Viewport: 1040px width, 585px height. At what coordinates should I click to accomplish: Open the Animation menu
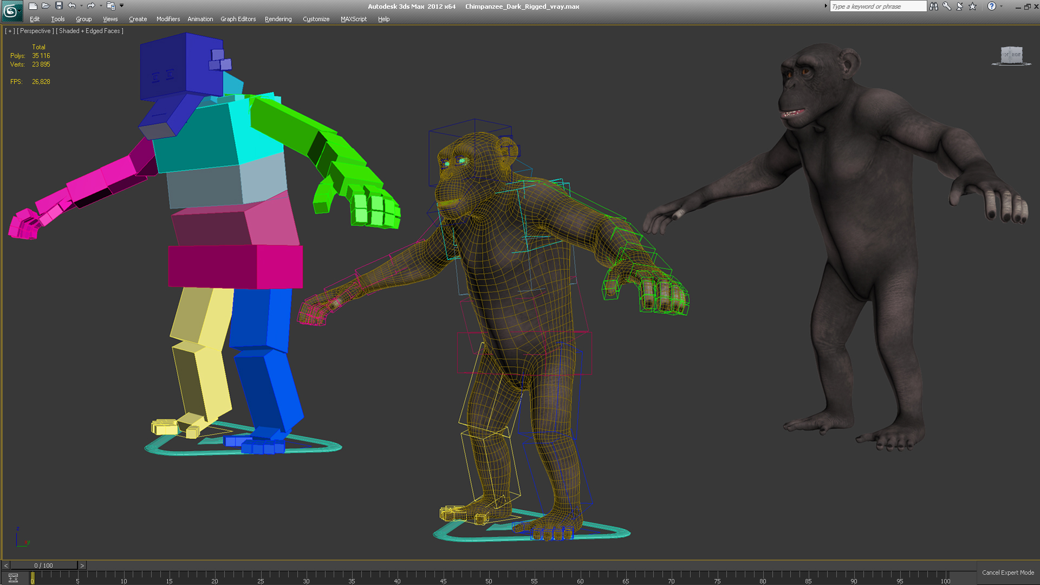pyautogui.click(x=200, y=19)
